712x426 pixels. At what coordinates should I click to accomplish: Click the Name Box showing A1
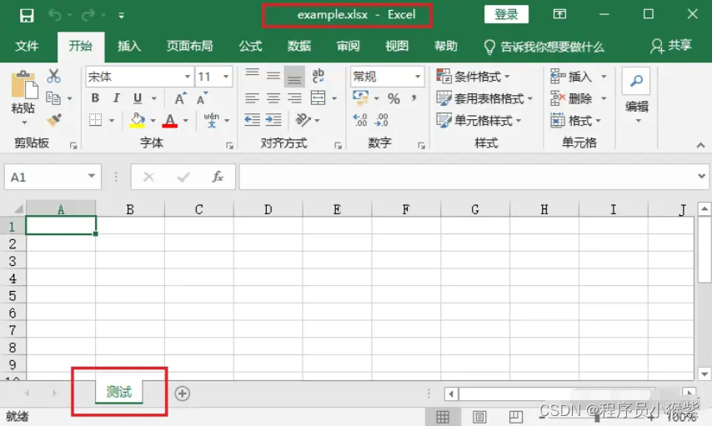tap(53, 177)
